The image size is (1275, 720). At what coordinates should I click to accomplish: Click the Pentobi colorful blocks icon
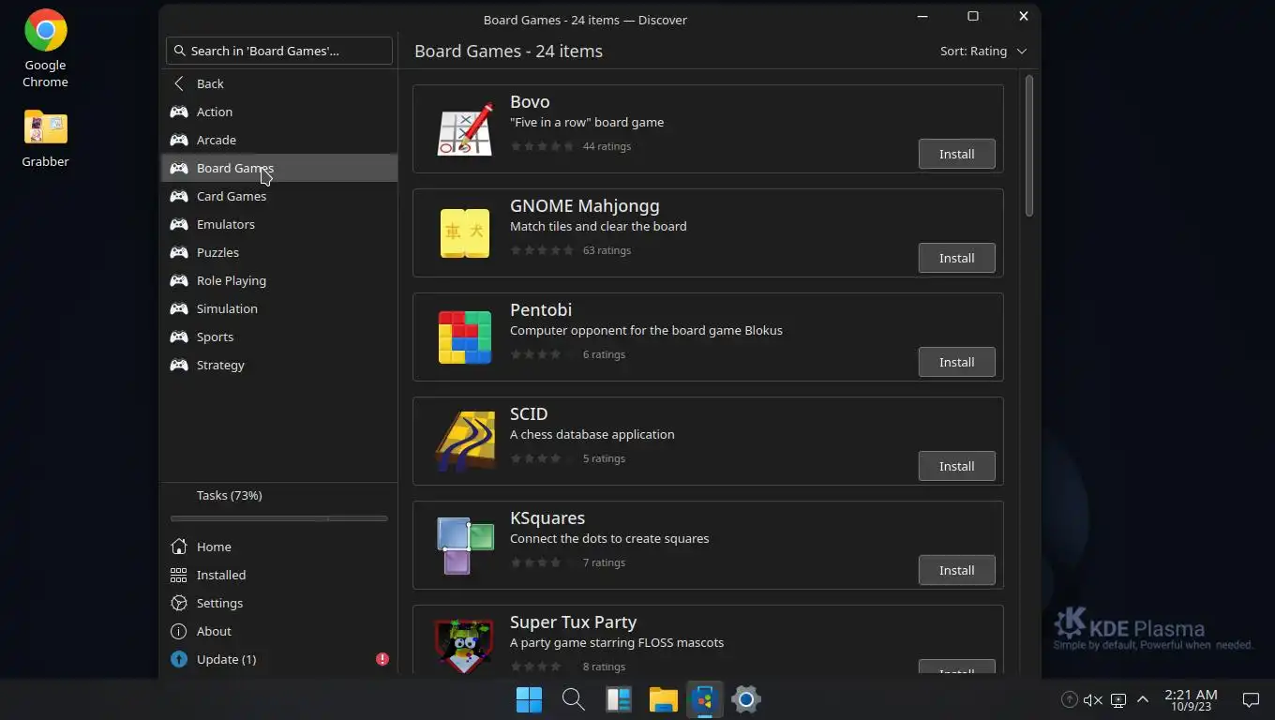coord(465,337)
